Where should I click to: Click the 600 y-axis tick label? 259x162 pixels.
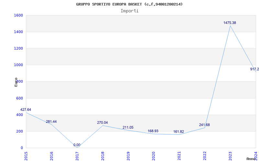pos(19,98)
